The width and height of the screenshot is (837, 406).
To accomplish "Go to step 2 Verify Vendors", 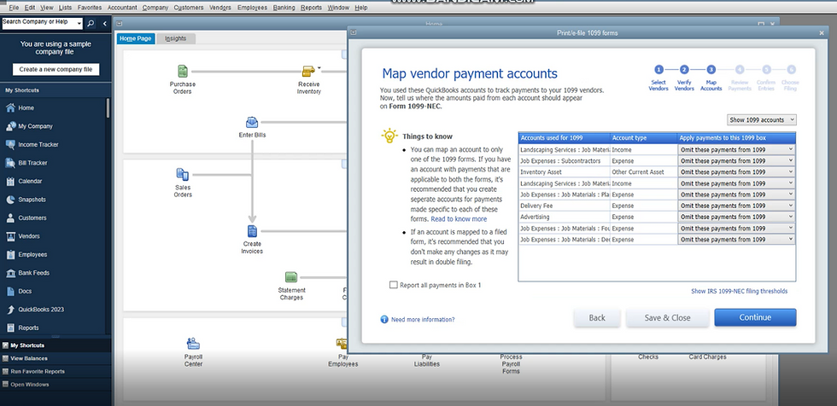I will pos(684,78).
